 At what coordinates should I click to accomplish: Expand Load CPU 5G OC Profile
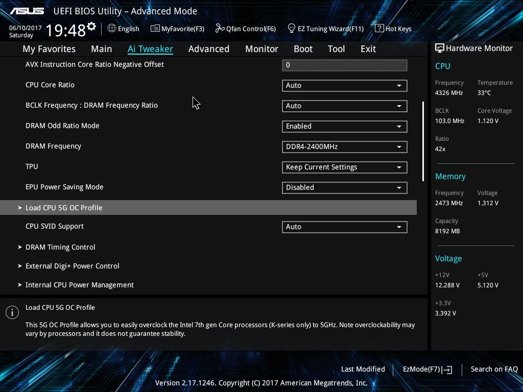click(208, 208)
